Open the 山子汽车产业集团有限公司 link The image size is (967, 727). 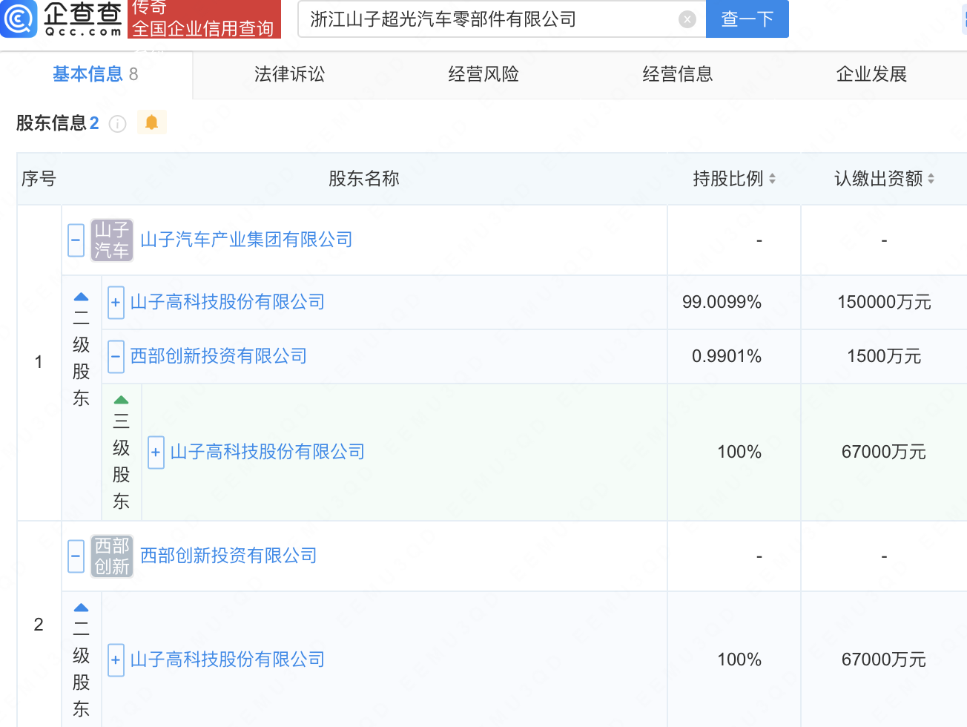pos(246,240)
